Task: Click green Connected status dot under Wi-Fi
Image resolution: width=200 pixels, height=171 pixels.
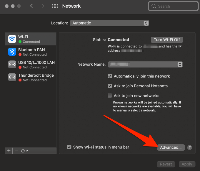Action: (x=20, y=42)
